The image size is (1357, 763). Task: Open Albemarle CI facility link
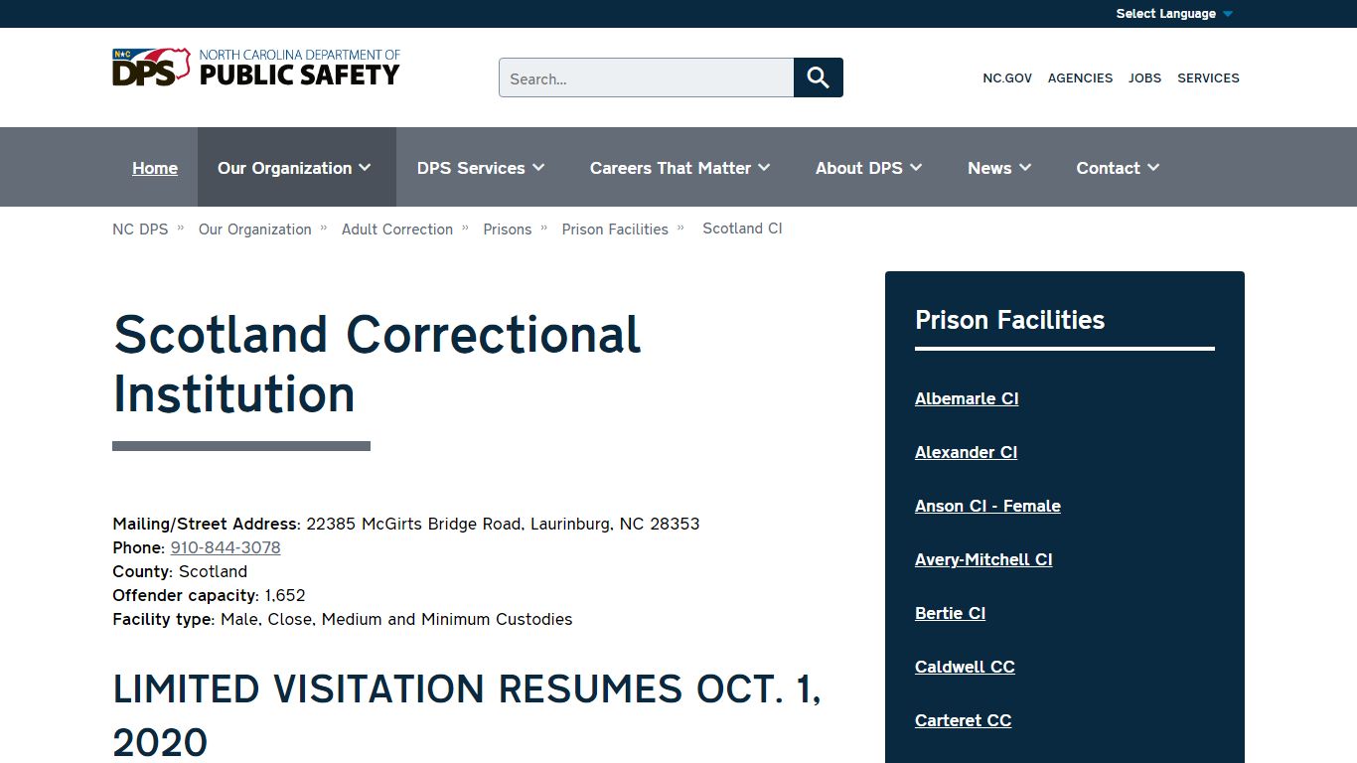[967, 398]
